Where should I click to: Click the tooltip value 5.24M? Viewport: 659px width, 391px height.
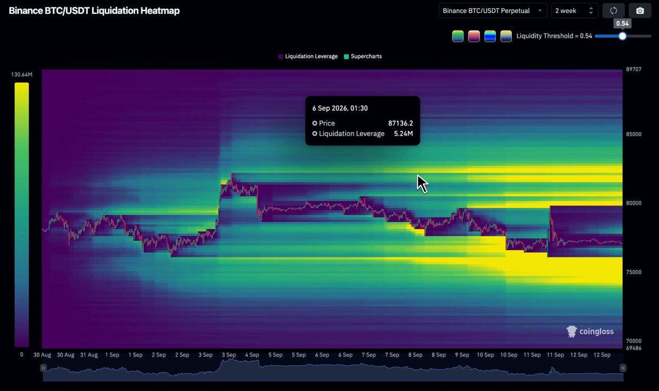[x=404, y=133]
